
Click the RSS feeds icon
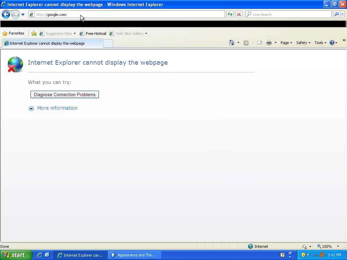(246, 43)
